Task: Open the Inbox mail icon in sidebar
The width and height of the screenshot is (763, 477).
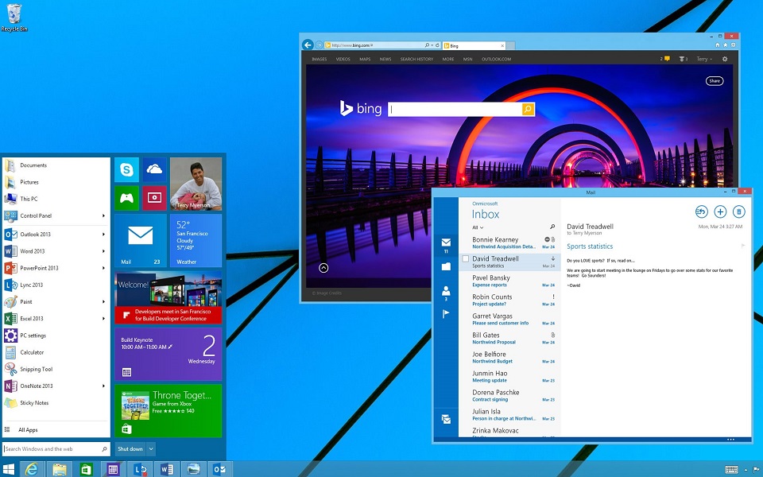Action: [446, 241]
